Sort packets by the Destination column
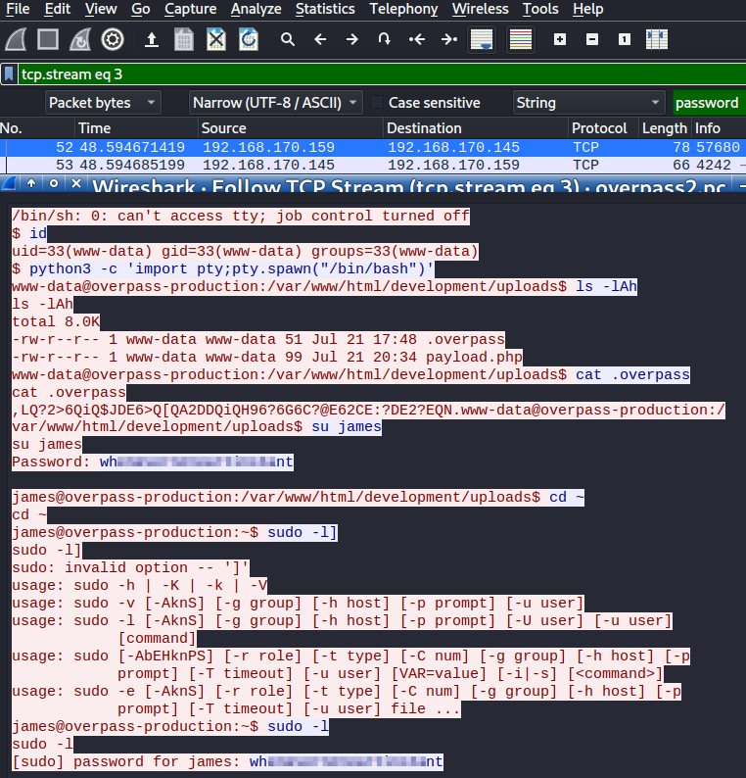Viewport: 746px width, 778px height. click(476, 128)
